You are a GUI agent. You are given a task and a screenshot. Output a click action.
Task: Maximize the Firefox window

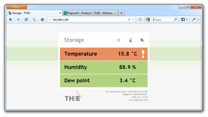(188, 7)
